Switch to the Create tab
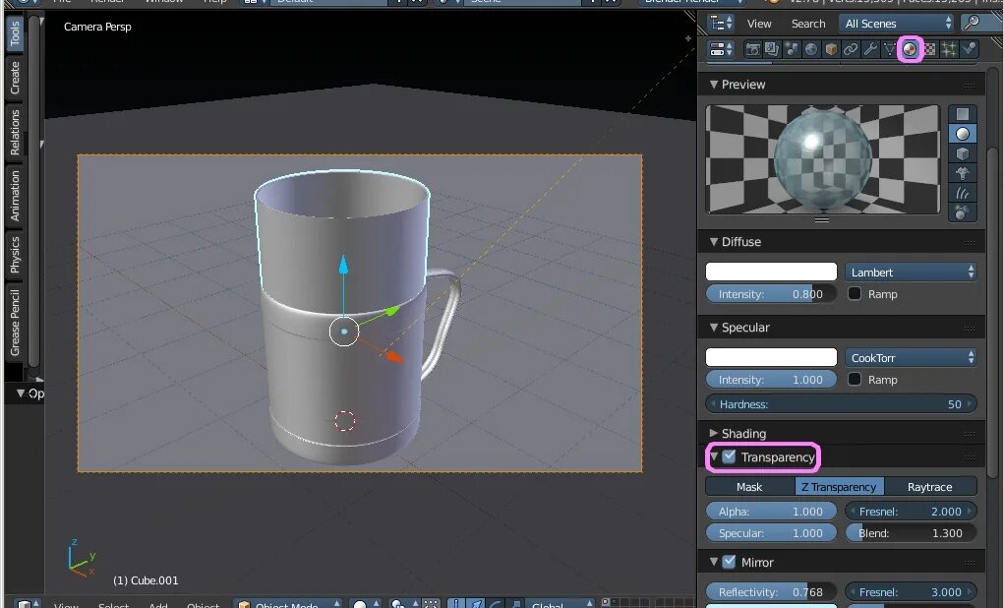1004x608 pixels. (x=15, y=78)
